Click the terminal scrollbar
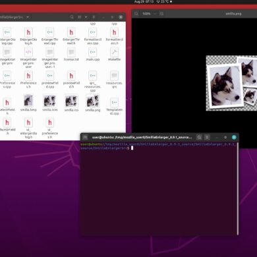 coord(238,189)
